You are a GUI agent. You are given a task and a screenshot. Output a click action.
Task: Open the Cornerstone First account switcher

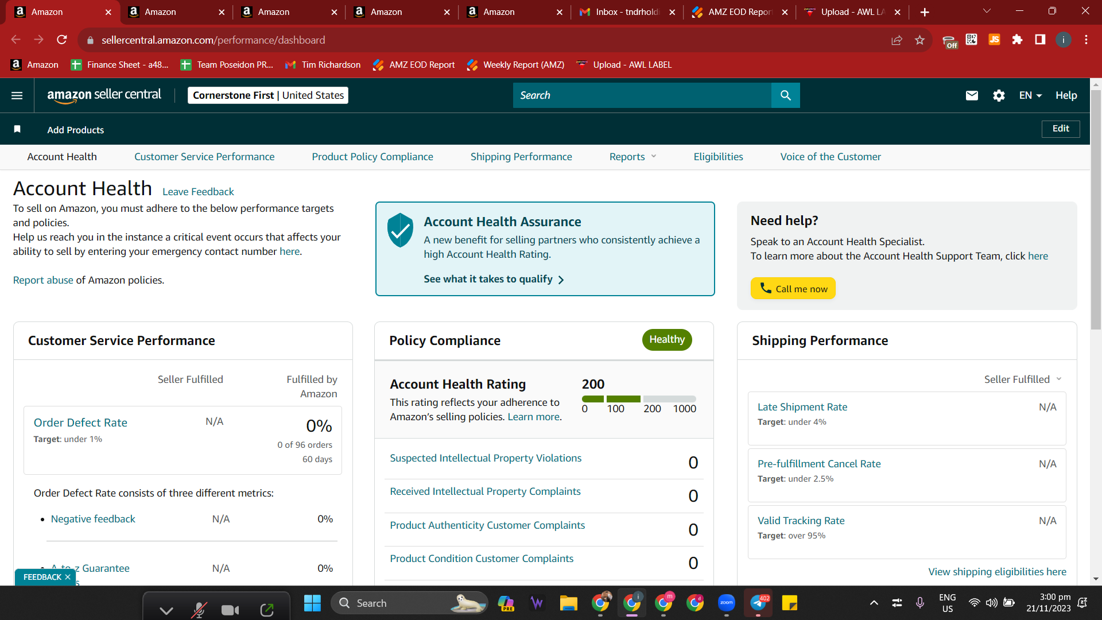click(268, 95)
